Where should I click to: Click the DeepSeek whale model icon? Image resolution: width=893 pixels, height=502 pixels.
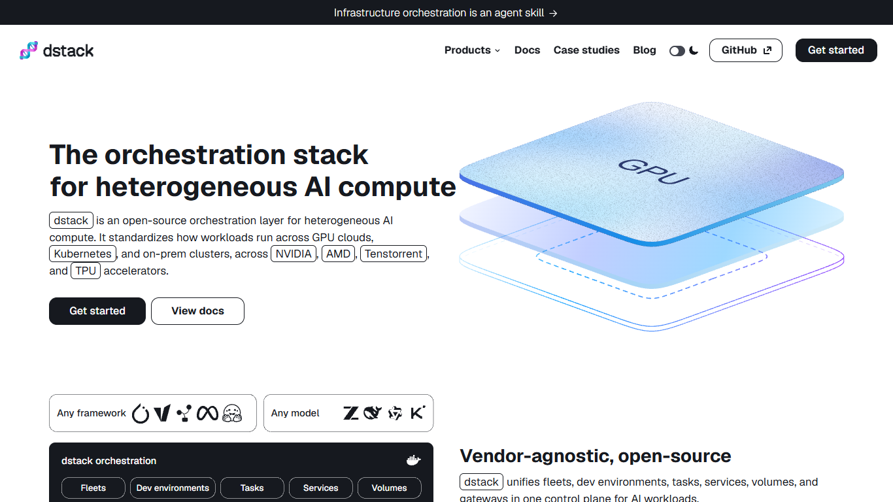point(373,413)
